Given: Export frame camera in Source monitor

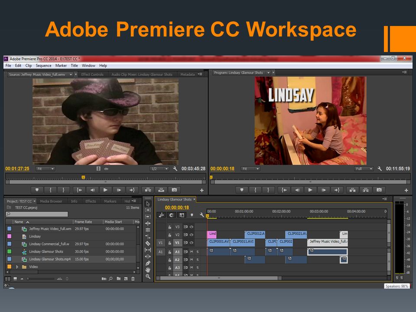Looking at the screenshot, I should [174, 190].
